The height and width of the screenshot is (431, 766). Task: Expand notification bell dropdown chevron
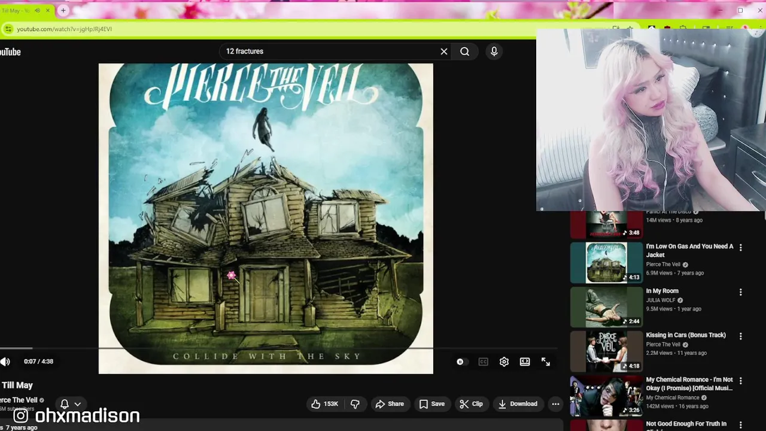[77, 404]
